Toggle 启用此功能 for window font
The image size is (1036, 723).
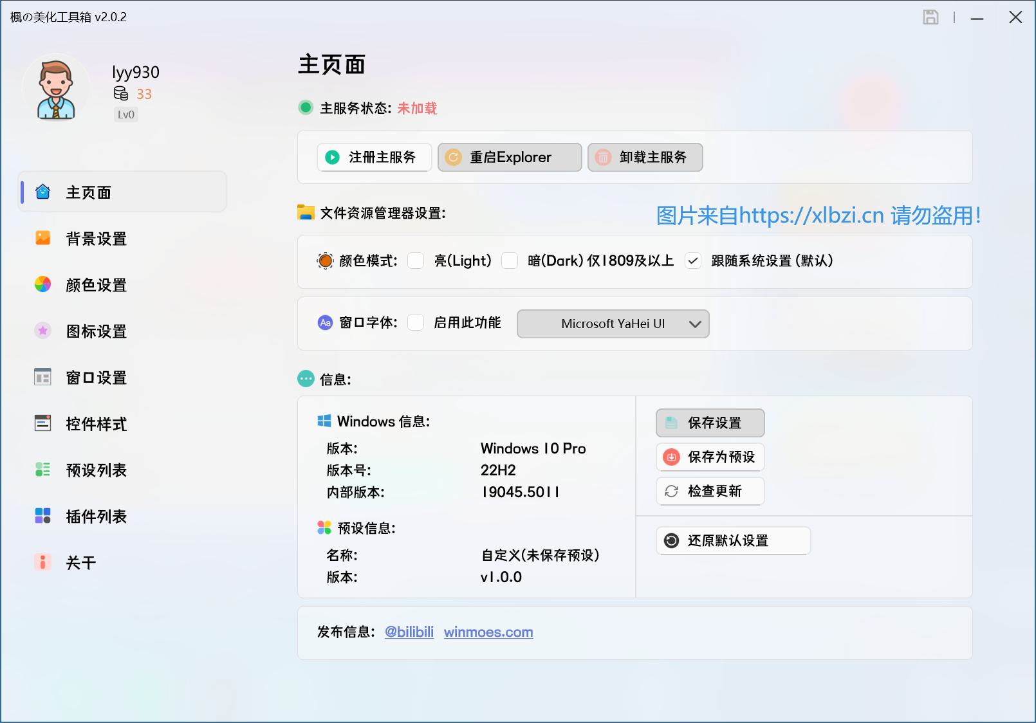pos(416,322)
